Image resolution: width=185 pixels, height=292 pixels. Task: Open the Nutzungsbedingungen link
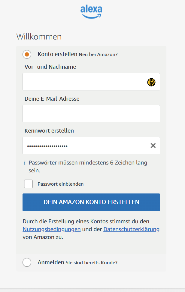(52, 229)
